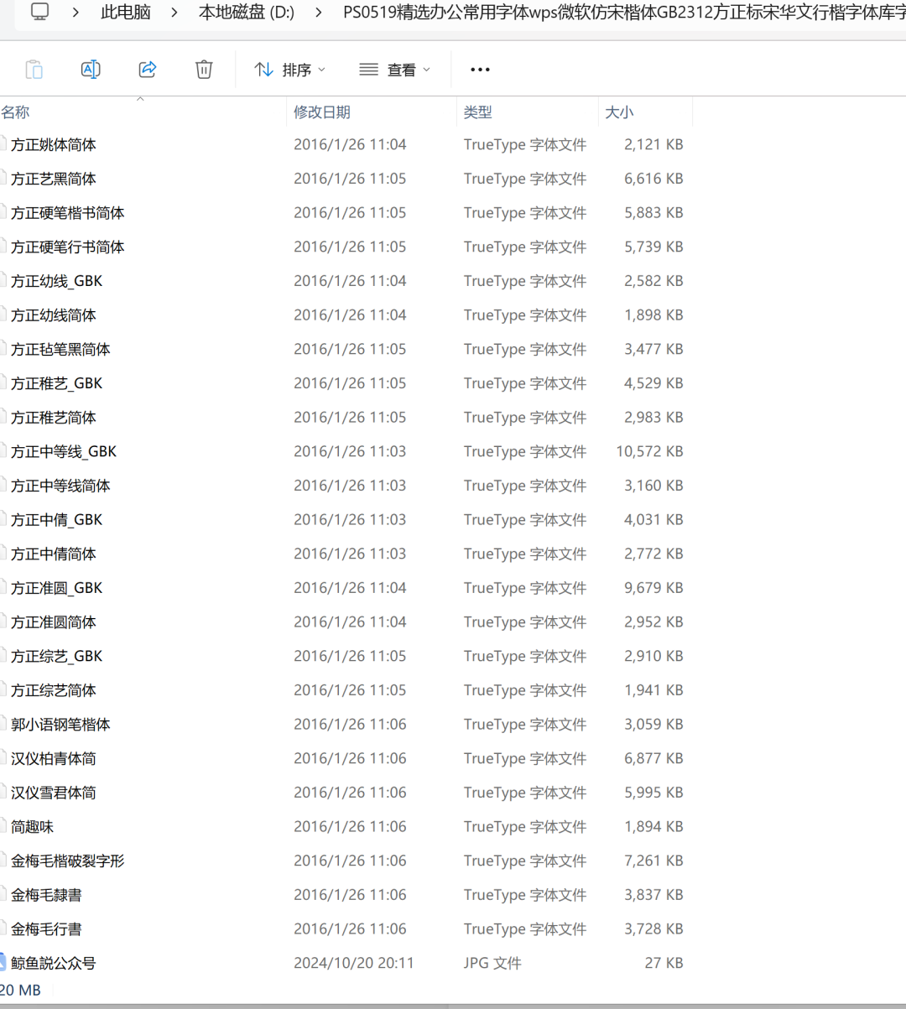
Task: Select the file 方正准圆简体
Action: [54, 622]
